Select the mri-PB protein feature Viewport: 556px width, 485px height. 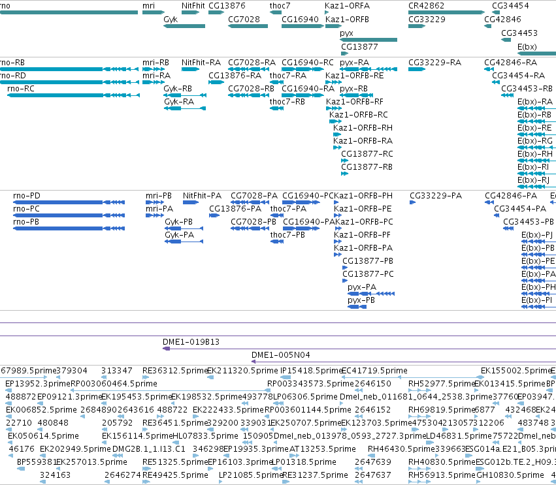click(x=155, y=202)
